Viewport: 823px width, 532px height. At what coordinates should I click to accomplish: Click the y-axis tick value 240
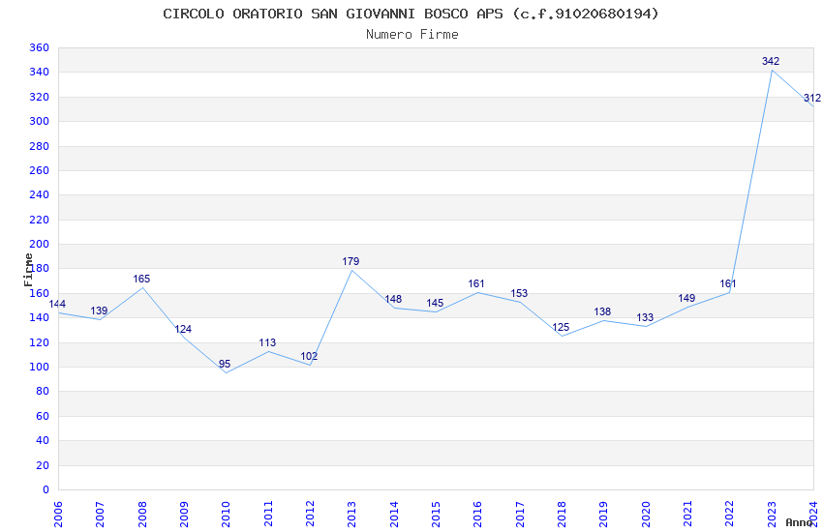[40, 195]
